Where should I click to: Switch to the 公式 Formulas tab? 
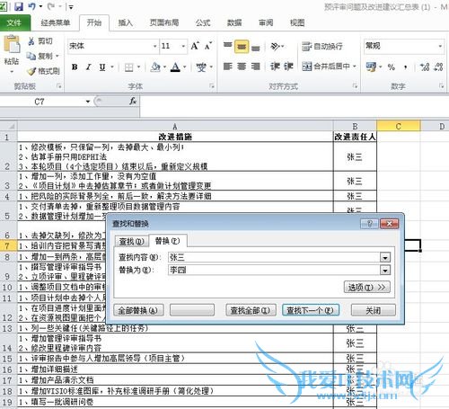[203, 22]
